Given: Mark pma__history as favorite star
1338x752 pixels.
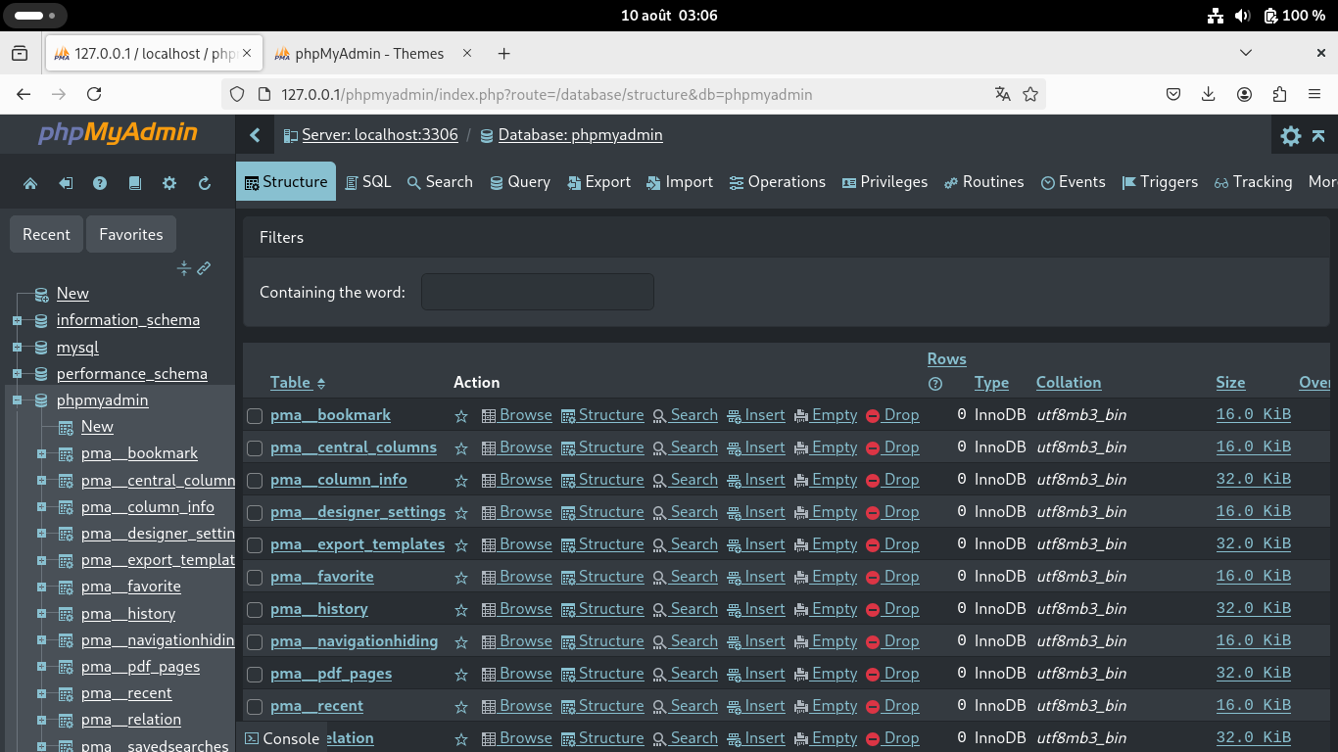Looking at the screenshot, I should point(461,609).
